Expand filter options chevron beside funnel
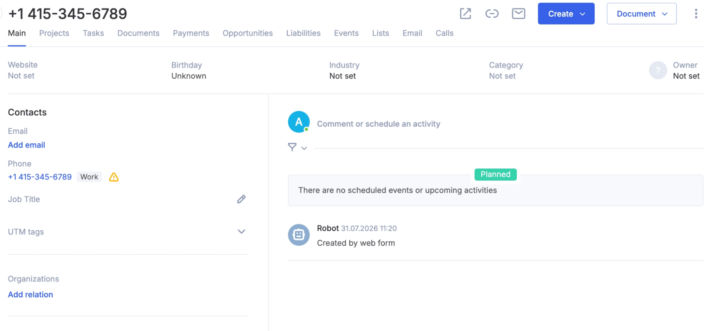The height and width of the screenshot is (331, 704). pos(304,148)
